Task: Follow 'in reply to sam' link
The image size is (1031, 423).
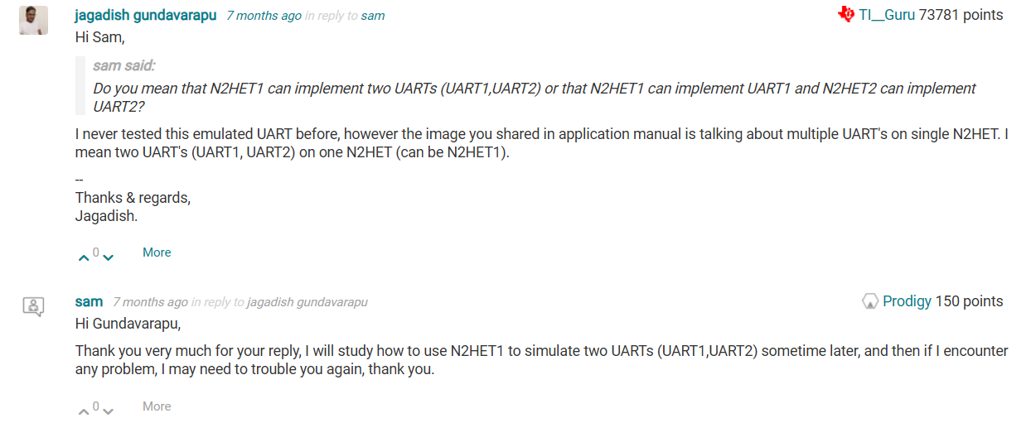Action: [373, 16]
